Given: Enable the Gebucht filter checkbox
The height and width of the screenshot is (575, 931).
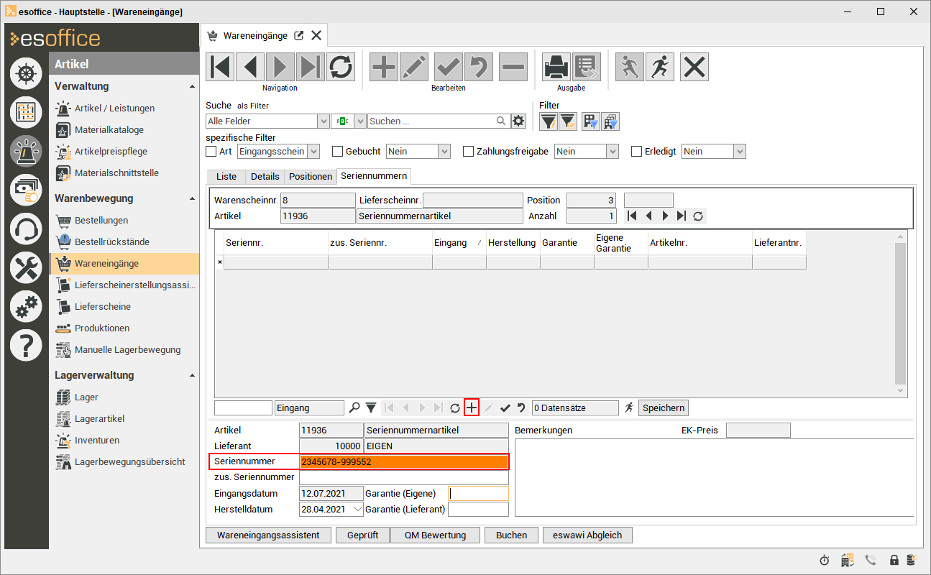Looking at the screenshot, I should click(x=337, y=152).
